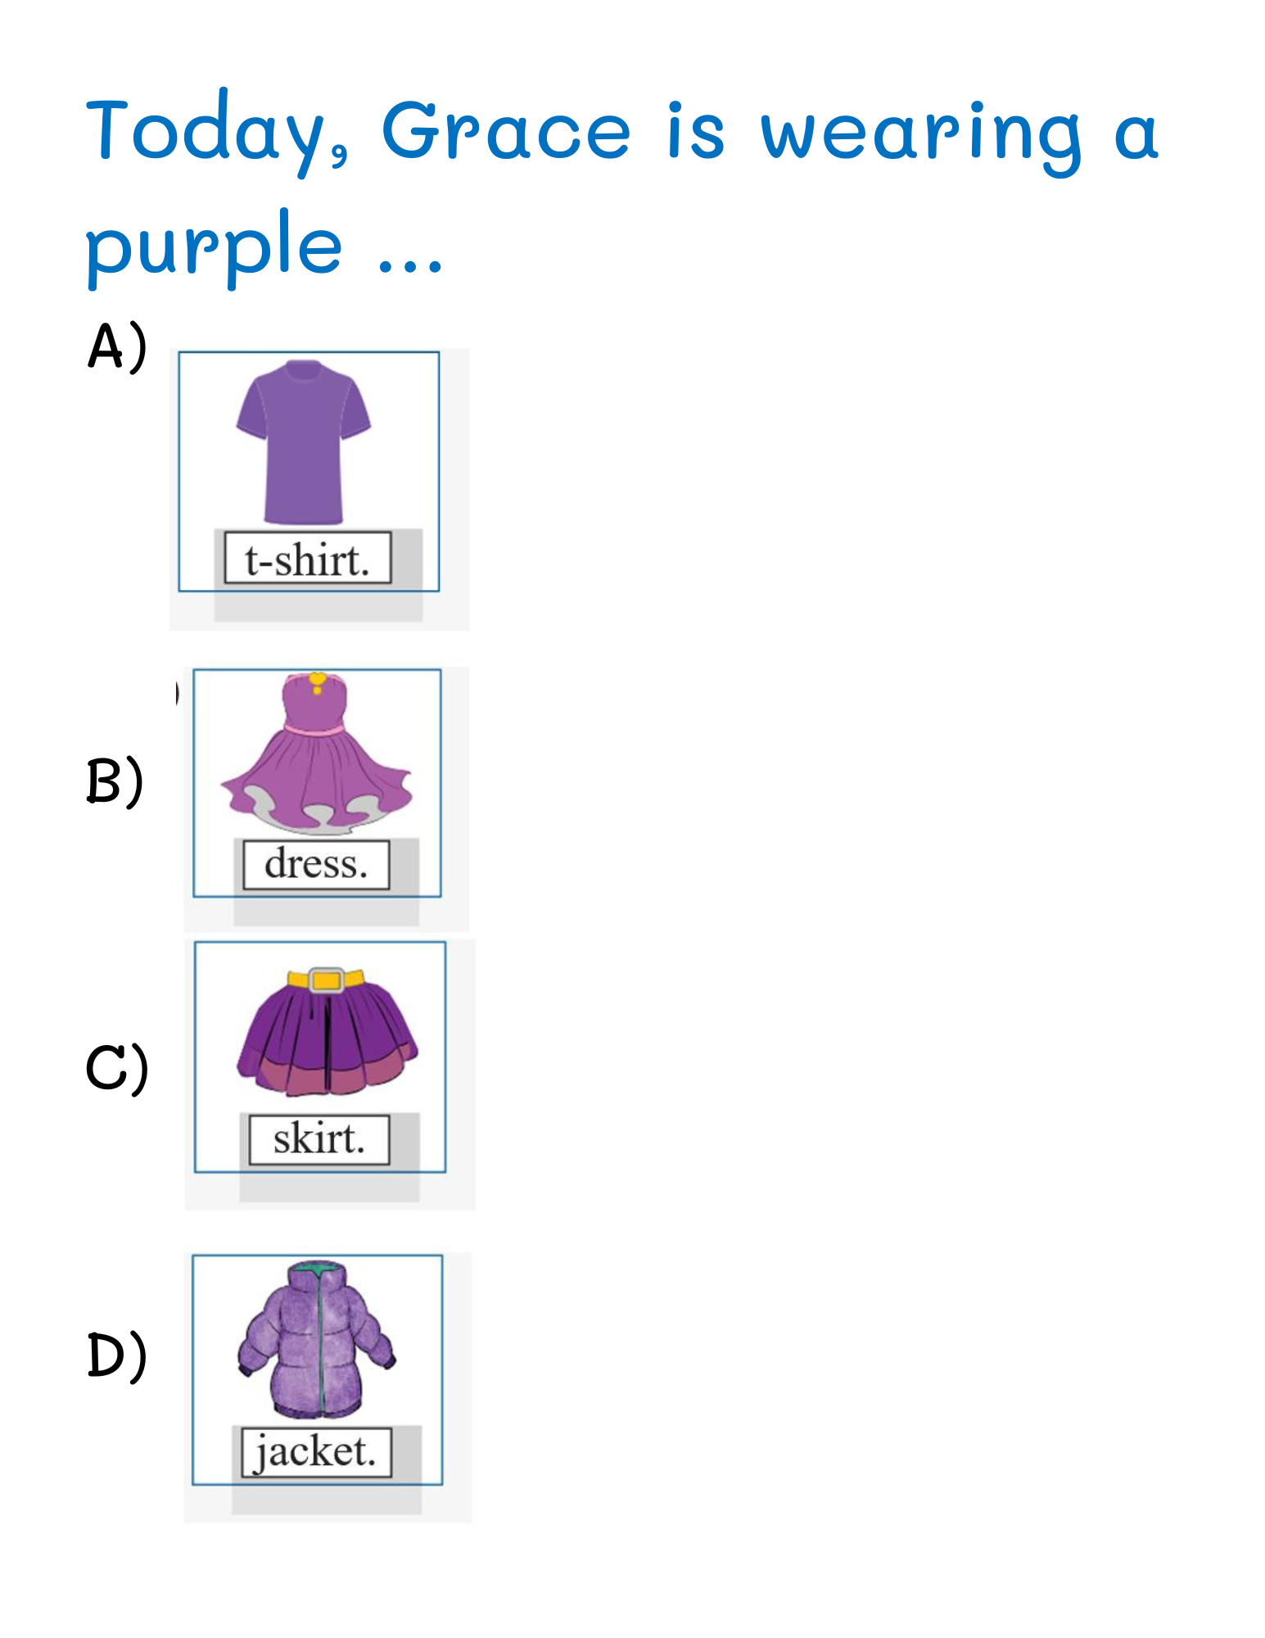Image resolution: width=1265 pixels, height=1638 pixels.
Task: Click the word "wearing" in the question
Action: 922,133
